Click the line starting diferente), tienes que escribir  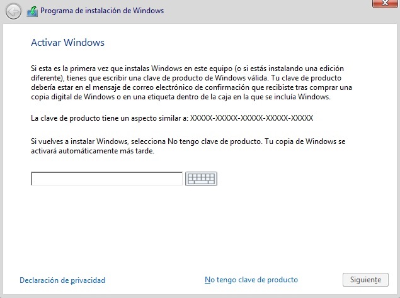186,78
